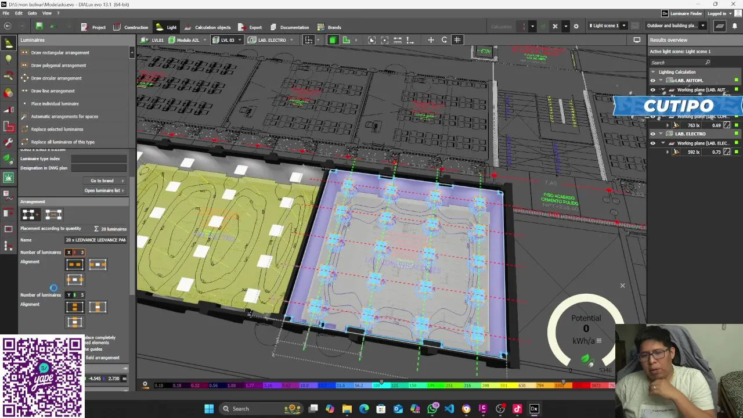This screenshot has height=418, width=743.
Task: Click Replace selected luminaires
Action: pyautogui.click(x=57, y=129)
